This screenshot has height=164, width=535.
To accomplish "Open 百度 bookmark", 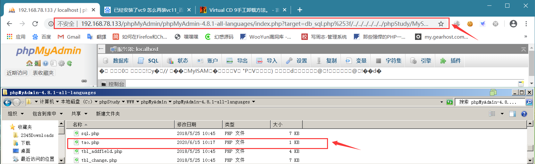I will tap(42, 37).
